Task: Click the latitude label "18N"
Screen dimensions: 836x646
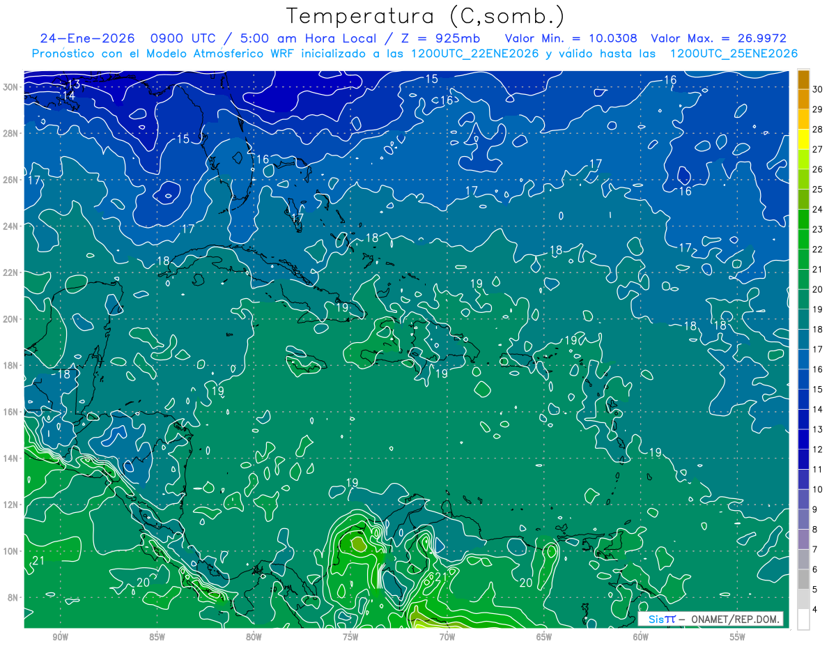Action: click(10, 365)
